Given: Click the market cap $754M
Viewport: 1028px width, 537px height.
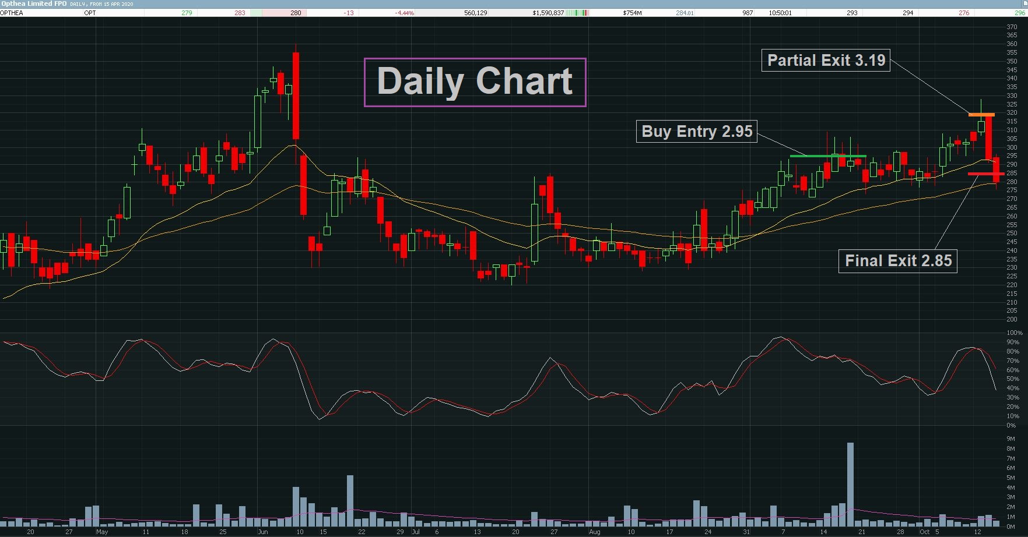Looking at the screenshot, I should click(632, 13).
